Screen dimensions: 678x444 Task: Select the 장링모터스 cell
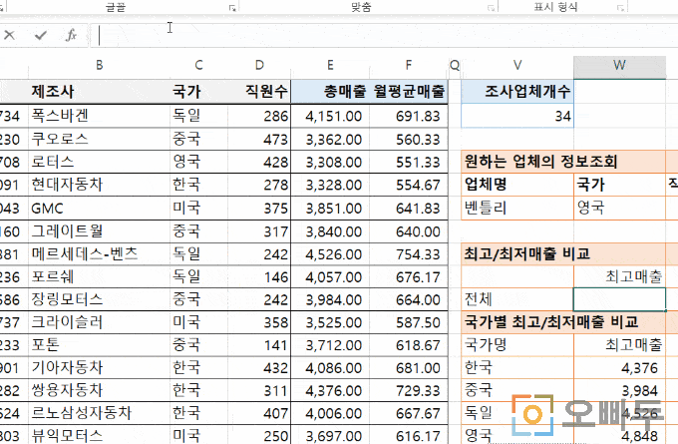point(100,299)
